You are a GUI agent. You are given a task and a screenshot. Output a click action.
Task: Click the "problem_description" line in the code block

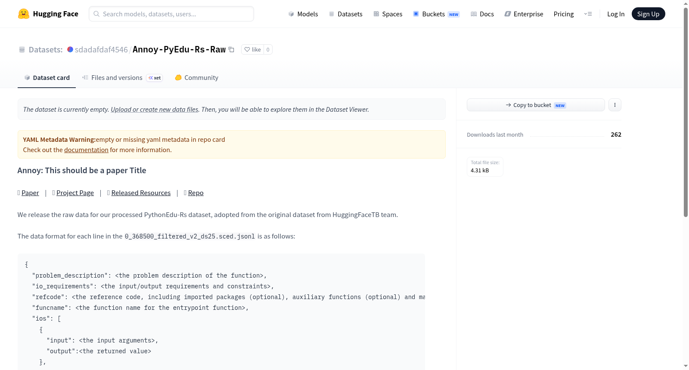tap(149, 275)
